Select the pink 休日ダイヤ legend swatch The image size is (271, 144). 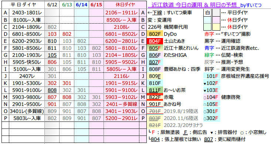[x=216, y=20]
